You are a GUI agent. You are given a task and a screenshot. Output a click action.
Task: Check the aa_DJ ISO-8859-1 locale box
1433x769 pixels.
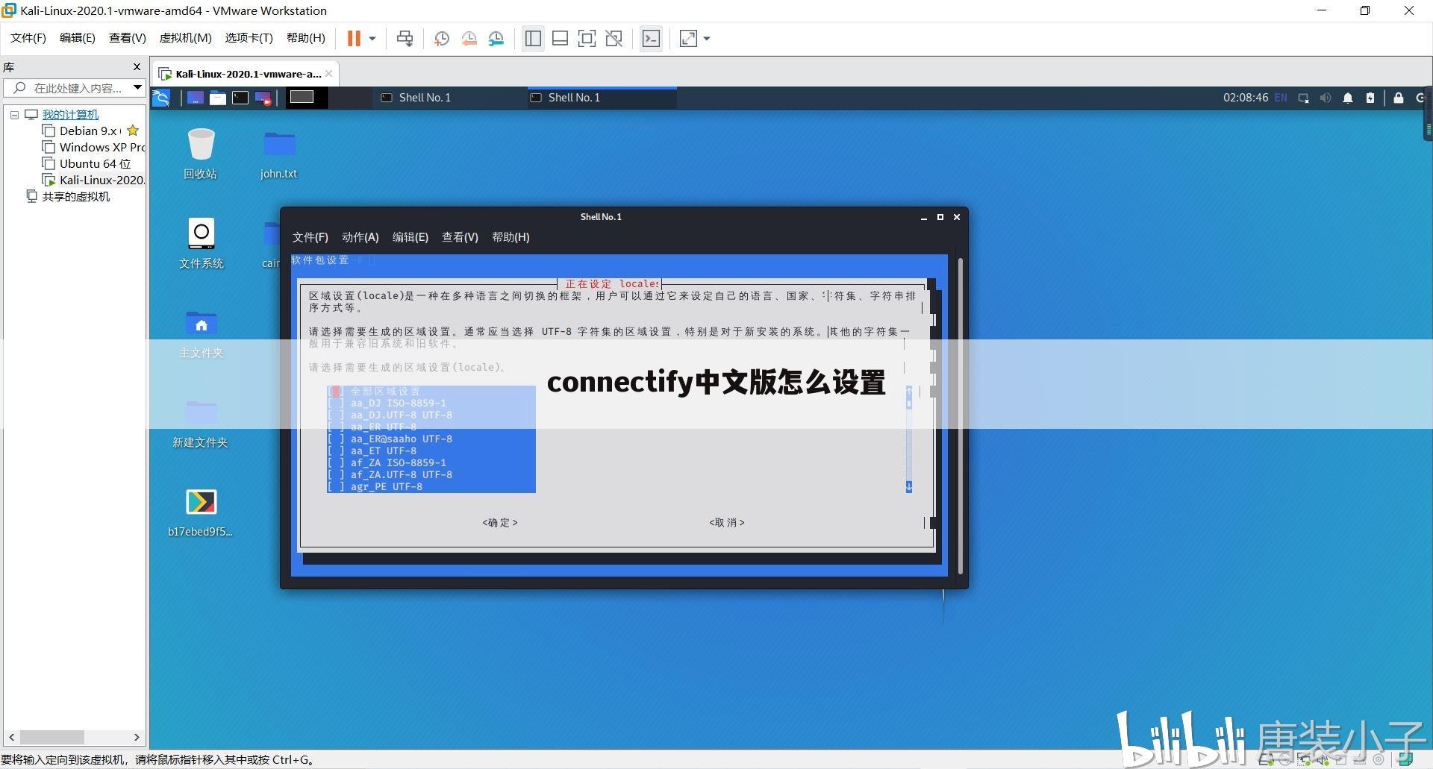click(336, 403)
